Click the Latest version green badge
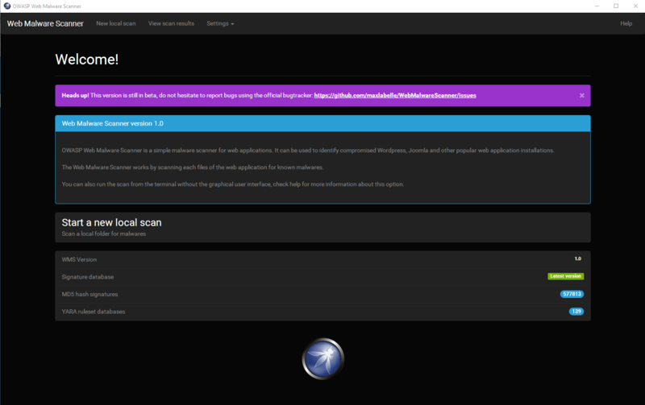The image size is (645, 405). point(565,276)
